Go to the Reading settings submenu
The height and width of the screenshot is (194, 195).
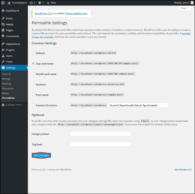click(6, 84)
